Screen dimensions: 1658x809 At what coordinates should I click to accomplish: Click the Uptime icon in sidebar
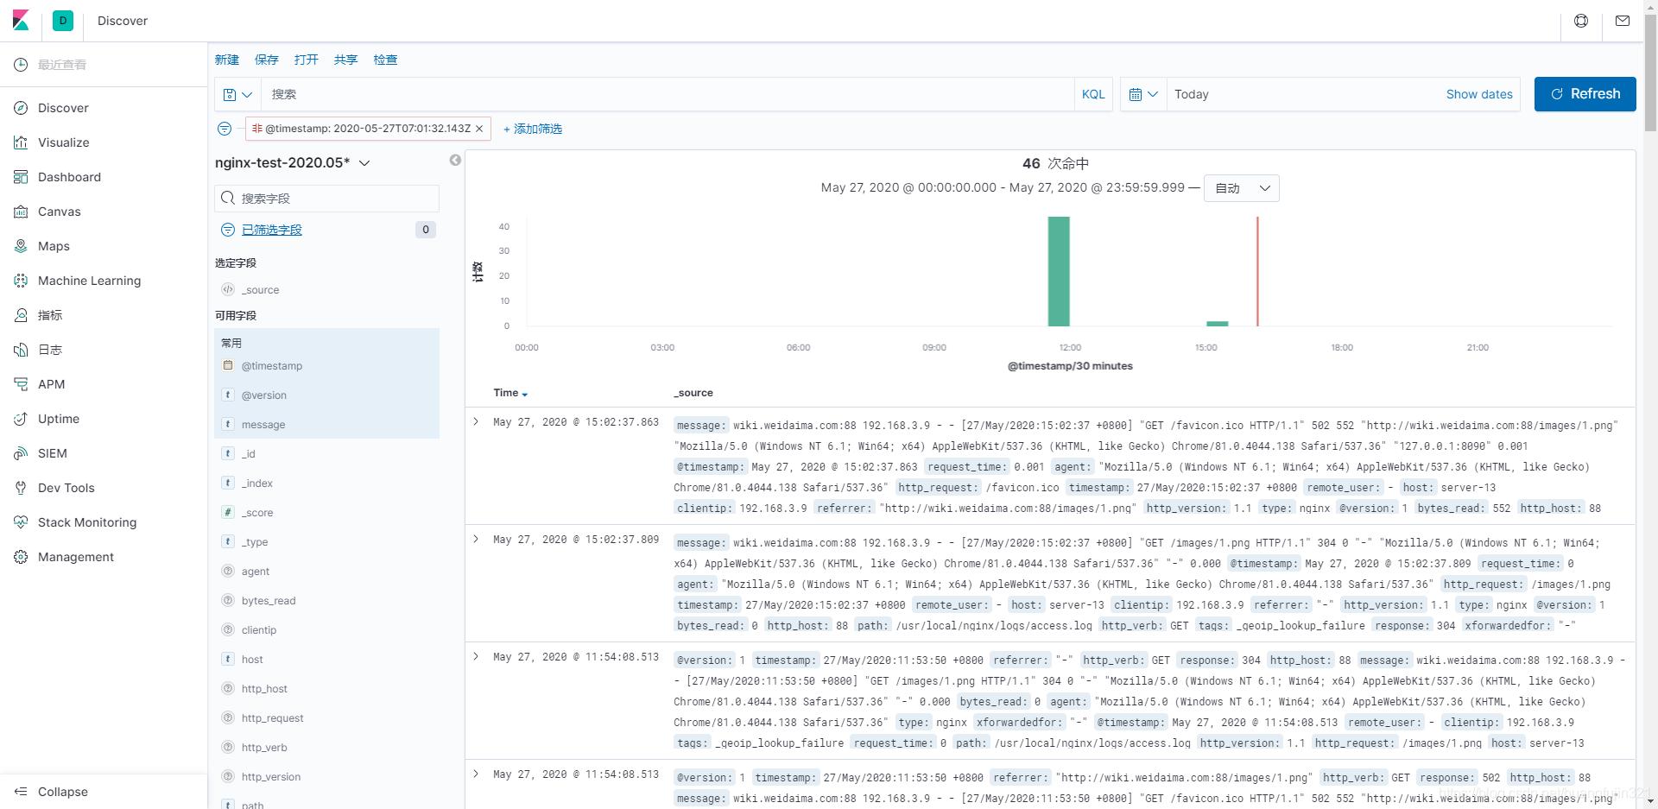[x=21, y=419]
